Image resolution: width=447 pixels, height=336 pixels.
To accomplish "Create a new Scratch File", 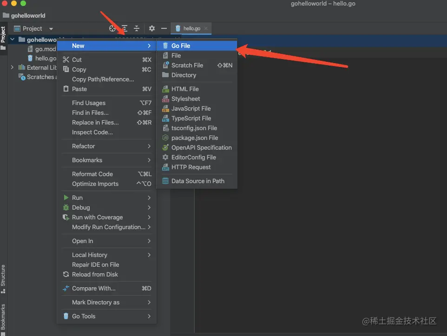I will (x=197, y=65).
